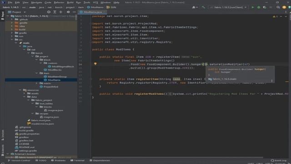Go to next highlighted error arrow
291x164 pixels.
[286, 16]
